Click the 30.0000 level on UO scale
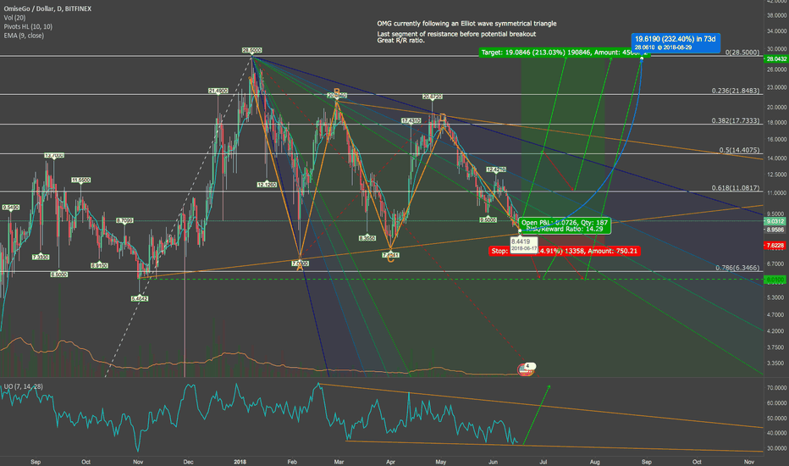The image size is (789, 466). point(777,448)
